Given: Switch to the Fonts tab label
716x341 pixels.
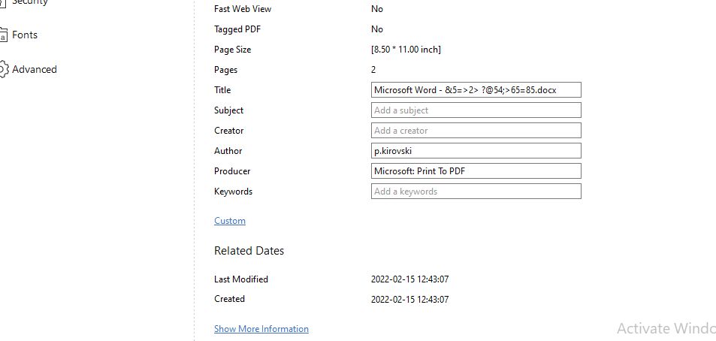Looking at the screenshot, I should (x=25, y=35).
